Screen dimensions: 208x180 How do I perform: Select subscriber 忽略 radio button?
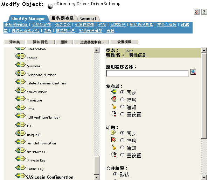point(122,140)
